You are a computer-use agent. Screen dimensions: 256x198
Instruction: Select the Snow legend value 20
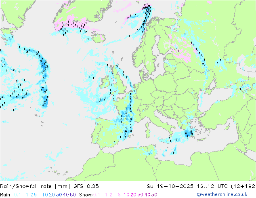pyautogui.click(x=133, y=195)
